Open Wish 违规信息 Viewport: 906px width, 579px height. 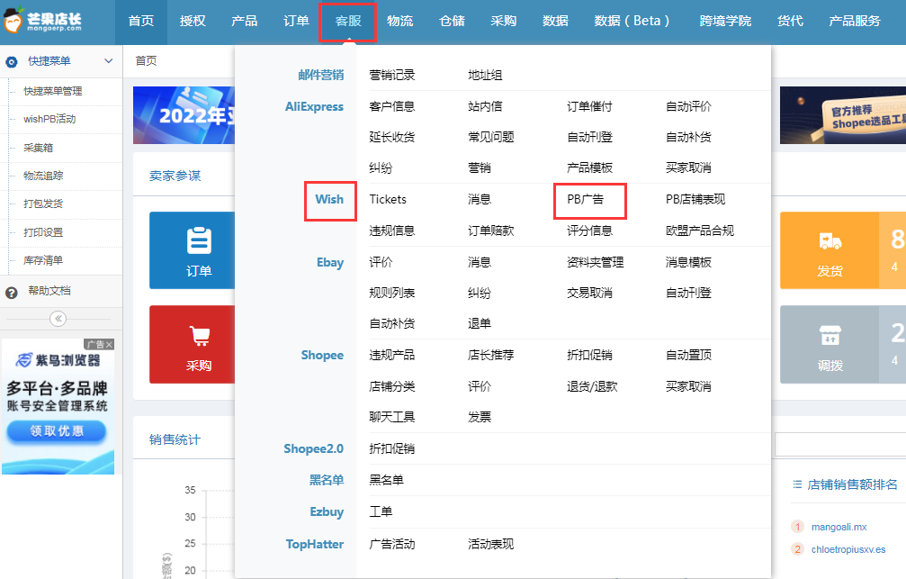point(391,231)
